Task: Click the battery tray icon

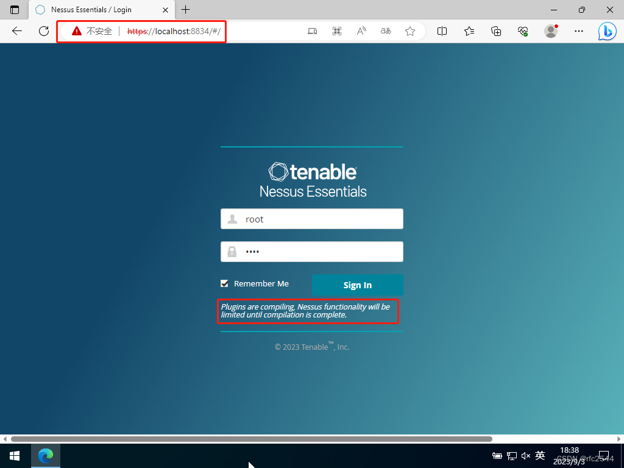Action: pyautogui.click(x=497, y=456)
